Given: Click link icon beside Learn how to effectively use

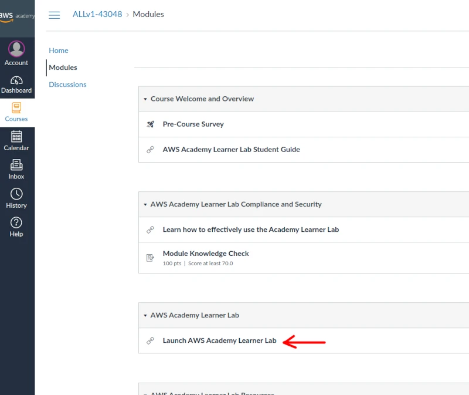Looking at the screenshot, I should [151, 229].
